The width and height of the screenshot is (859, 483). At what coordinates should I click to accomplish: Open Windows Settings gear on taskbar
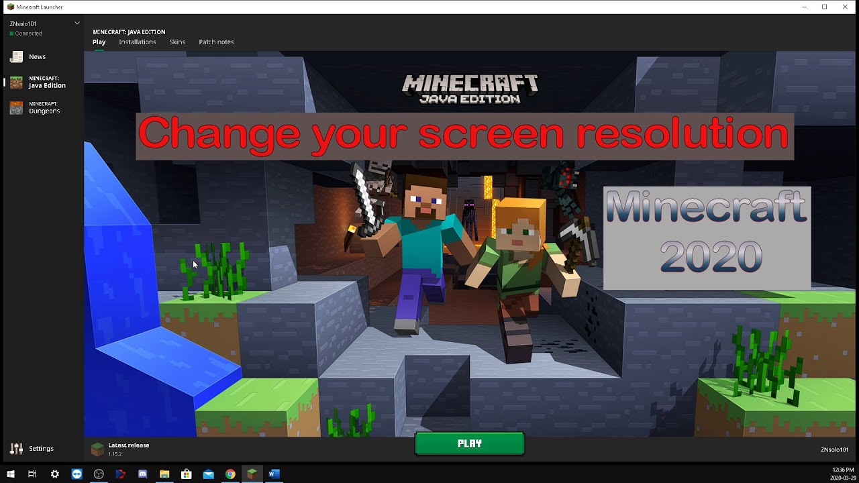click(x=55, y=474)
